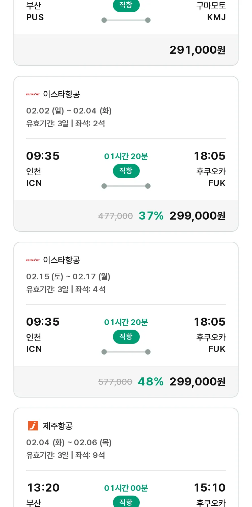Tap the 직항 badge on the Busan–Kumamoto flight
This screenshot has width=252, height=507.
tap(126, 5)
